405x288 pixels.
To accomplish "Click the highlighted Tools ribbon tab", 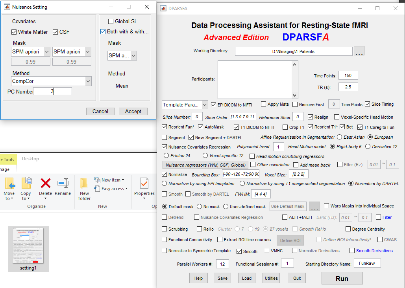I will (9, 160).
